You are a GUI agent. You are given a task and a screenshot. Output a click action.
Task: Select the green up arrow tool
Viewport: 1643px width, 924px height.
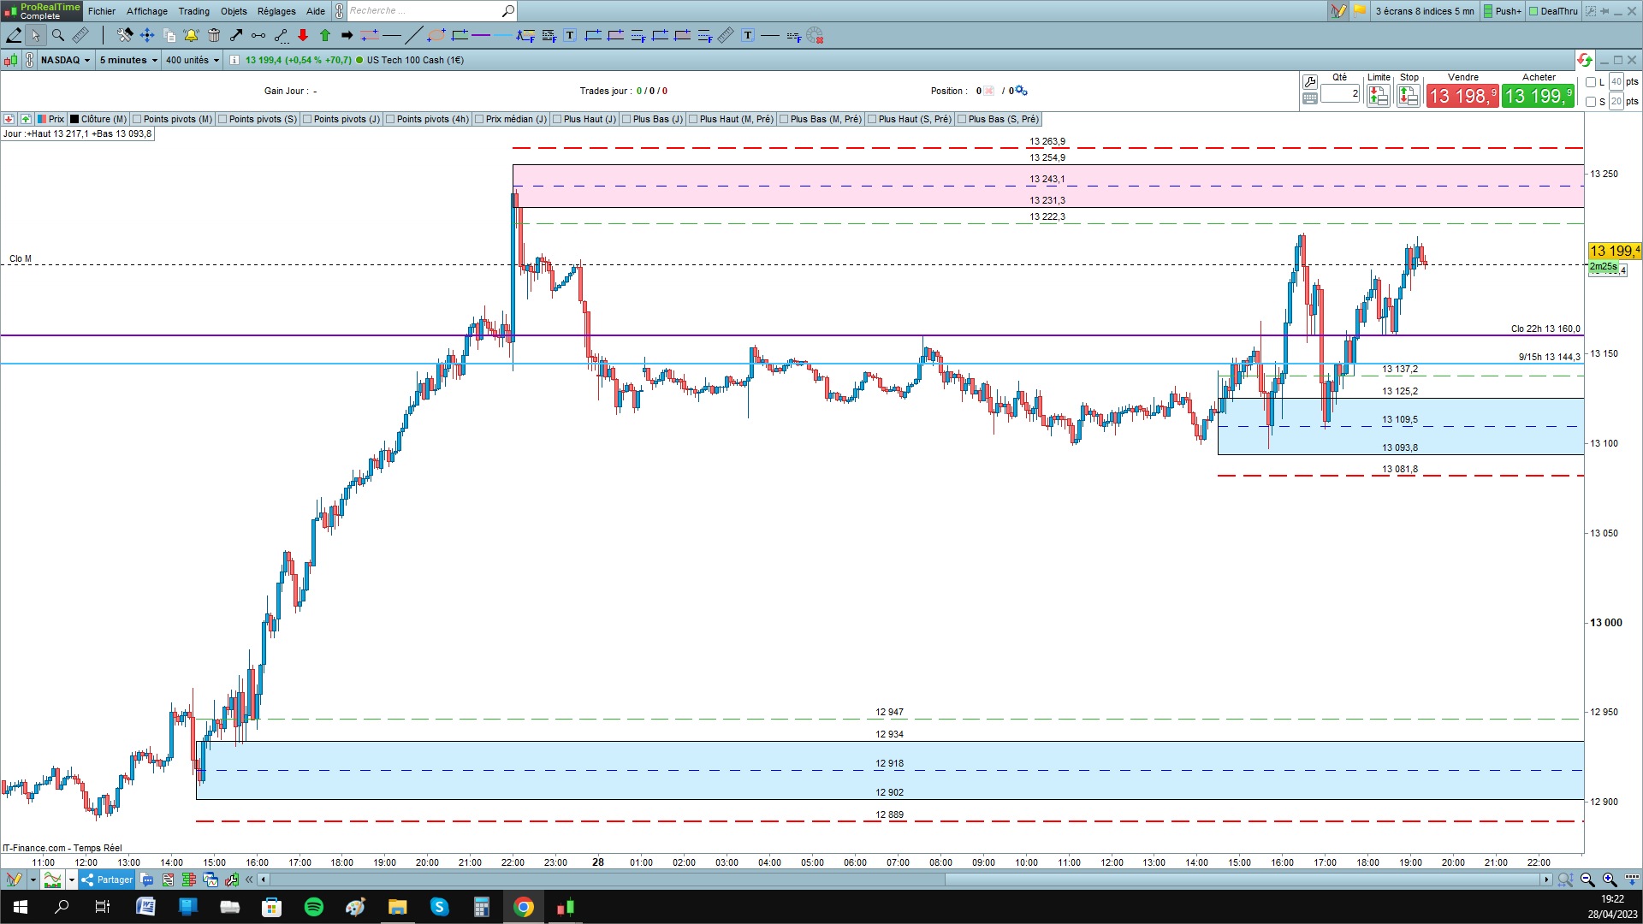click(x=325, y=35)
